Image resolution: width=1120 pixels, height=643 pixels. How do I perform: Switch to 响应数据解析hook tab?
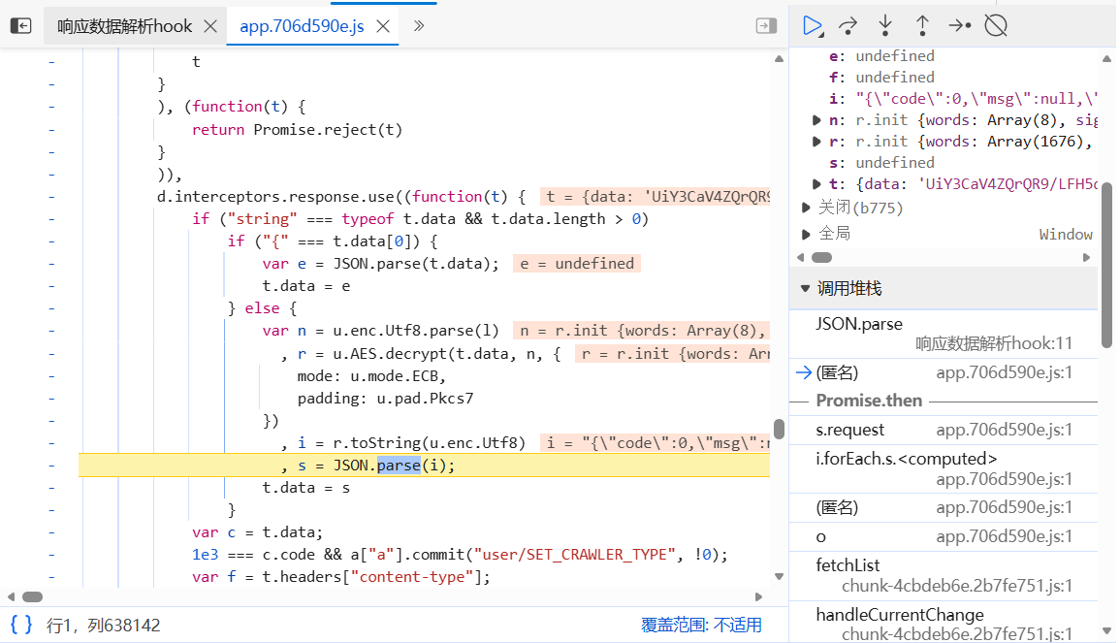(124, 27)
